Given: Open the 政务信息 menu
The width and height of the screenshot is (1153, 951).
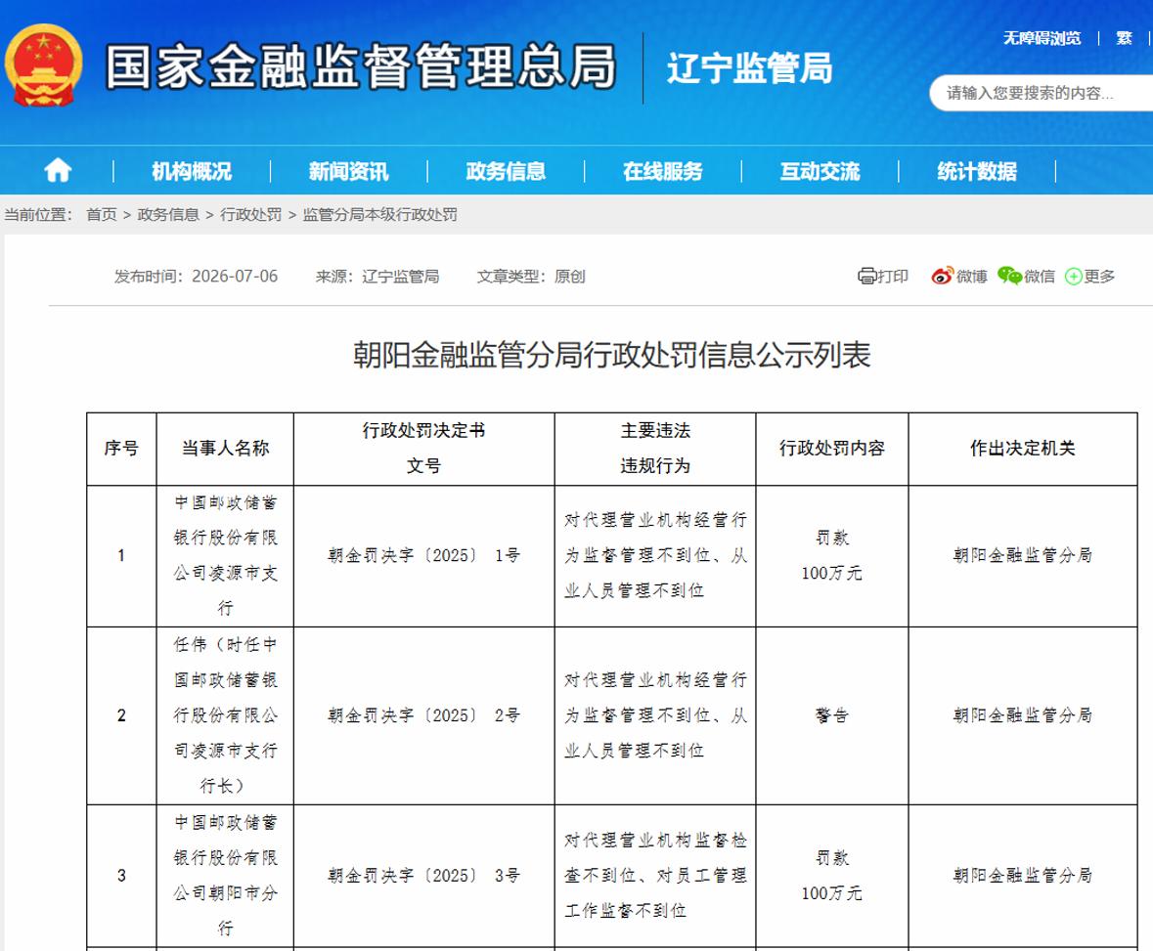Looking at the screenshot, I should tap(506, 171).
